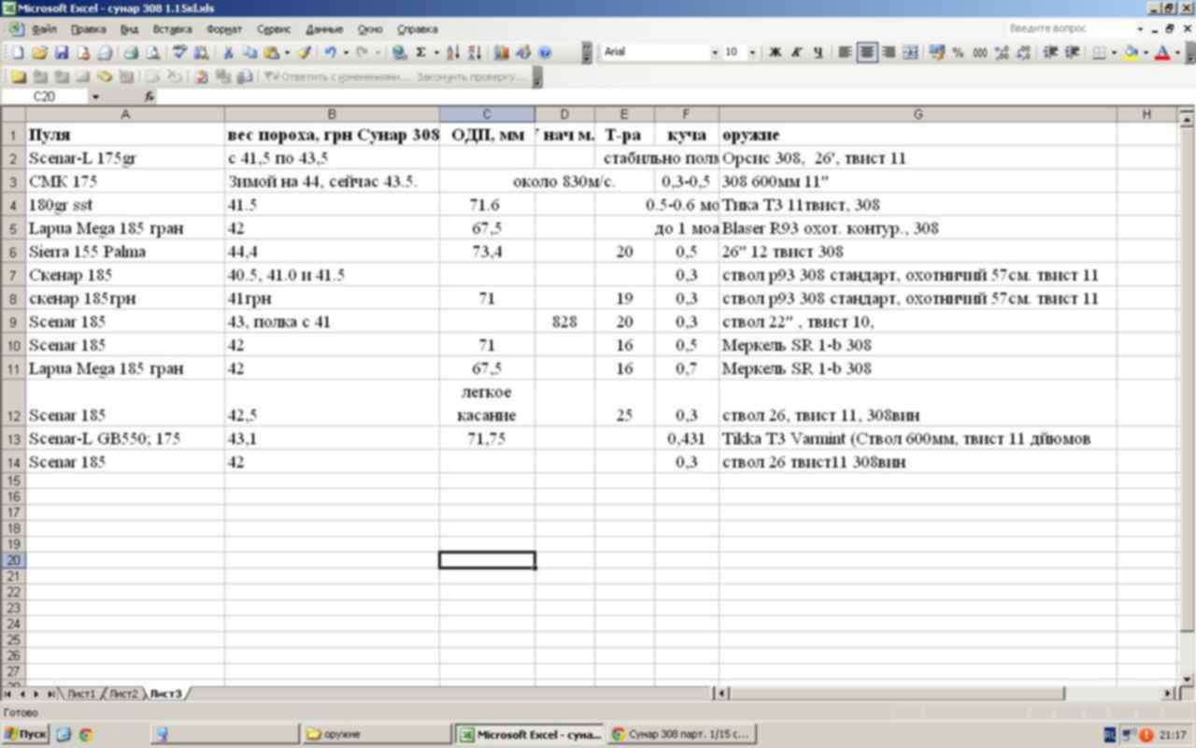Screen dimensions: 1196x748
Task: Open the Правка menu
Action: point(88,29)
